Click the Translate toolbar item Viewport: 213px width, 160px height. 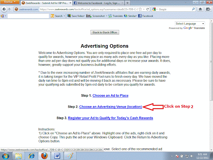tap(115, 16)
